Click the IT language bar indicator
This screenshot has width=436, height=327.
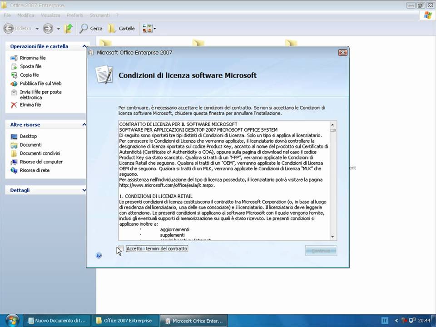click(x=385, y=321)
